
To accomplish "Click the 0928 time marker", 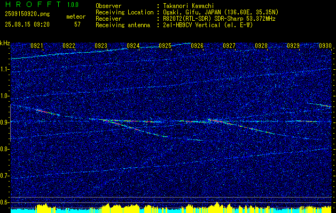I will pos(261,46).
